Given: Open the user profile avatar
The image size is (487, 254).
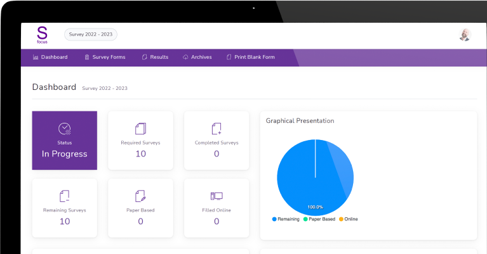Looking at the screenshot, I should click(465, 35).
